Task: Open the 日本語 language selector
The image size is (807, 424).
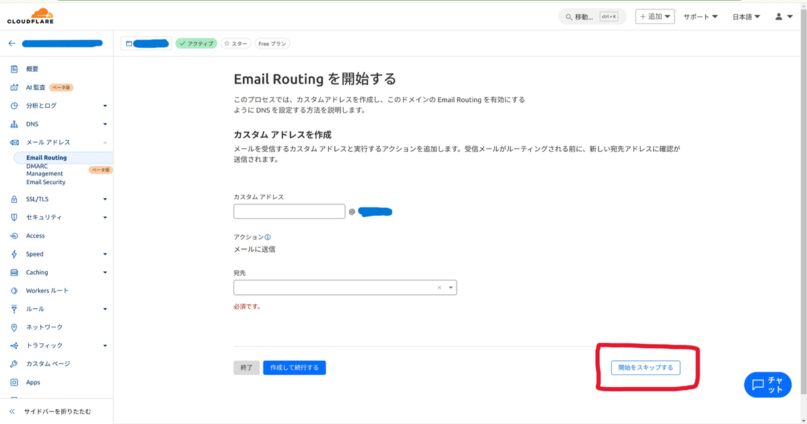Action: 746,16
